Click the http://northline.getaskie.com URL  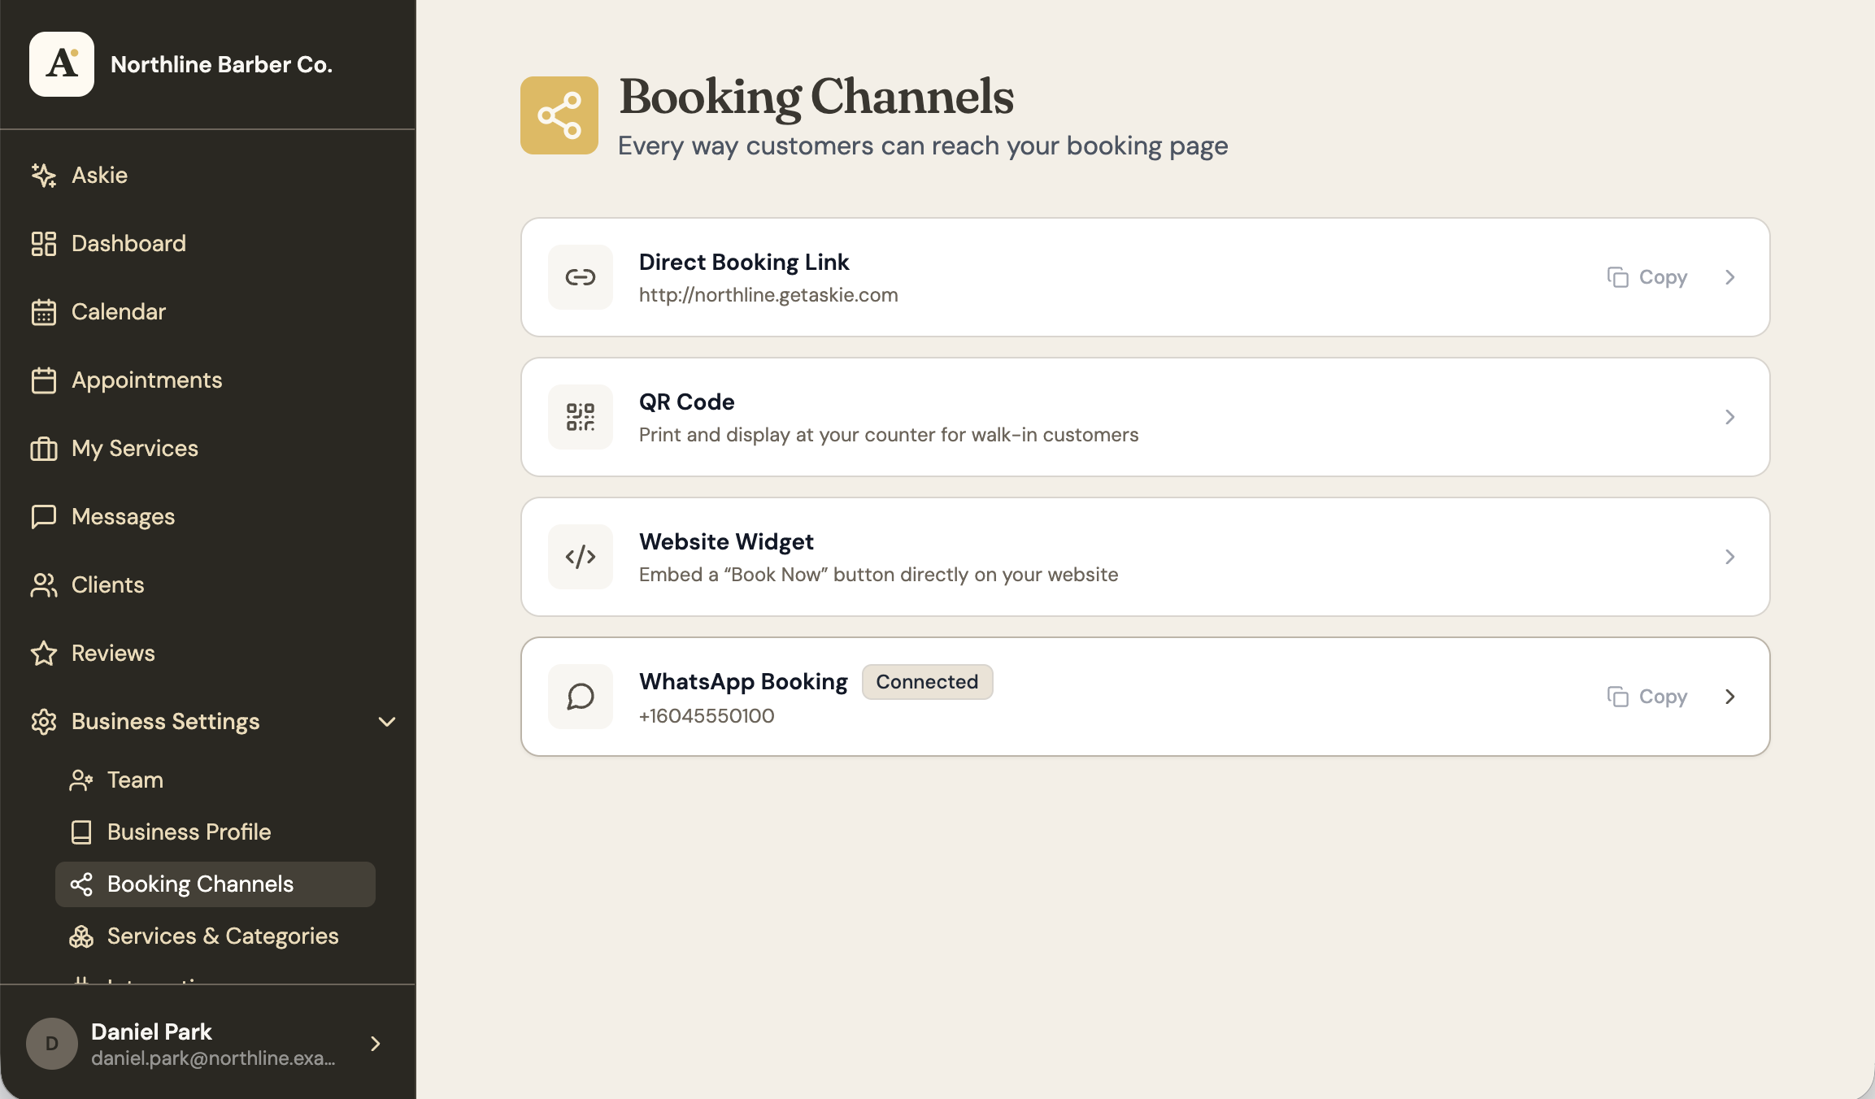(768, 295)
